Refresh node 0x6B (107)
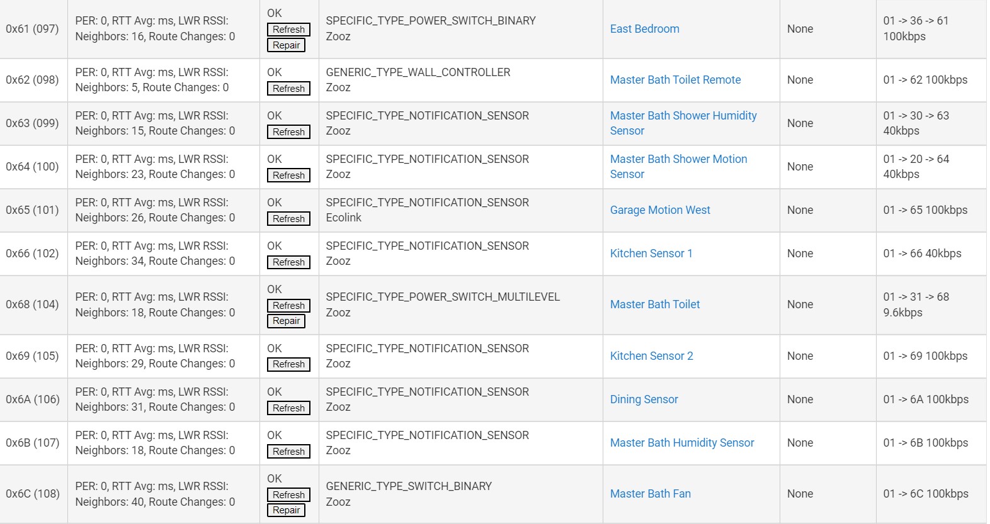This screenshot has width=990, height=524. coord(288,452)
